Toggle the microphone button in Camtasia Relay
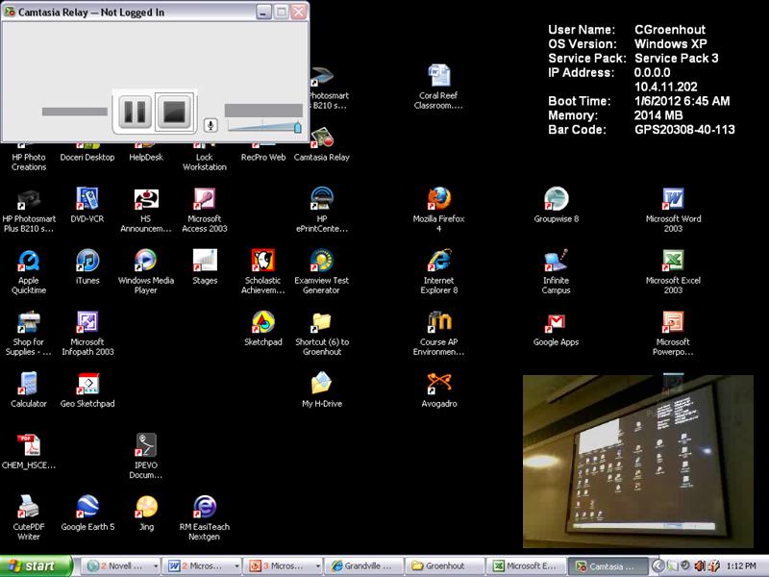769x577 pixels. pos(211,125)
